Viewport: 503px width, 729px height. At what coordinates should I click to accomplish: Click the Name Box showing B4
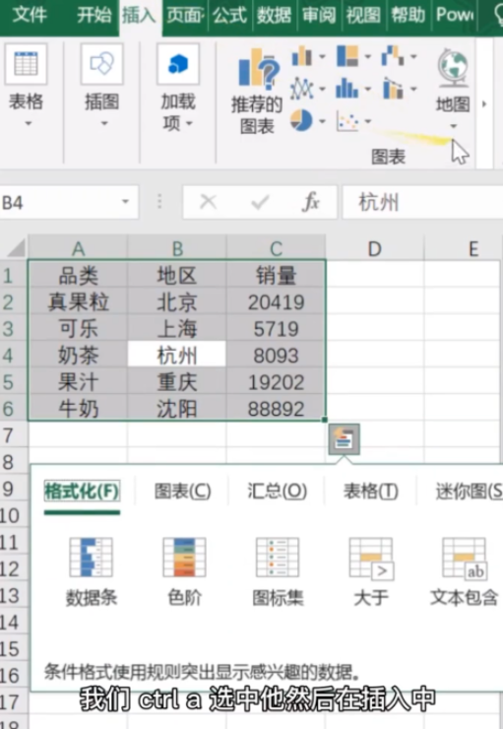[x=69, y=202]
